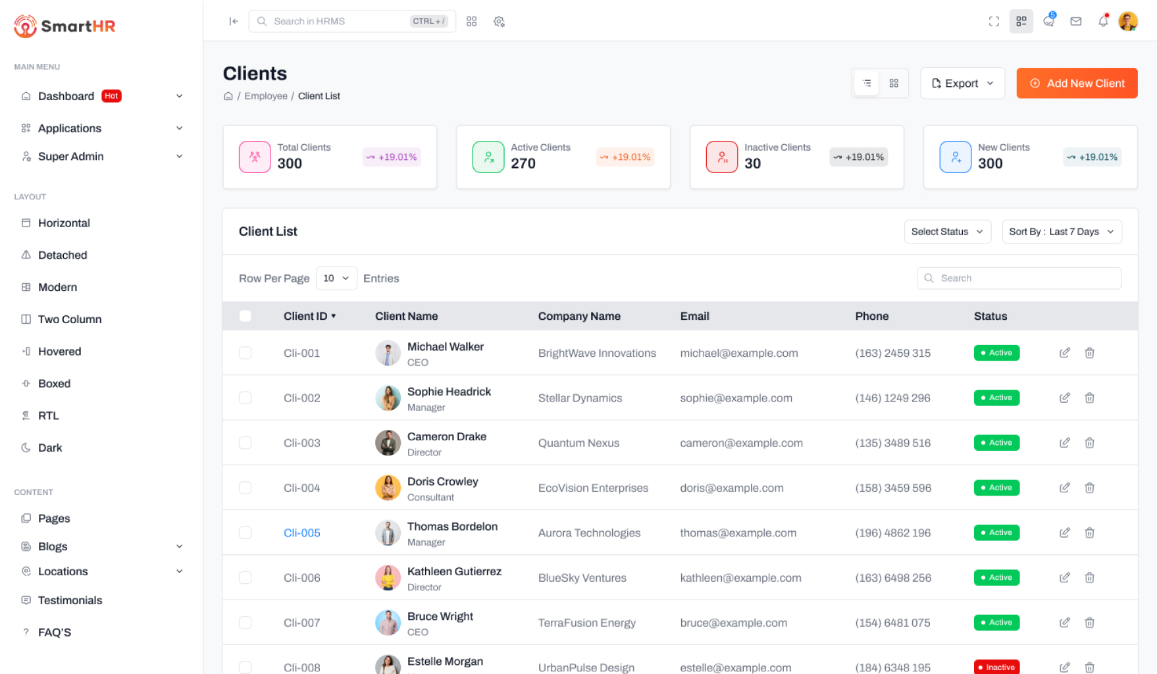Open the fullscreen toggle icon
The image size is (1157, 674).
(x=994, y=21)
